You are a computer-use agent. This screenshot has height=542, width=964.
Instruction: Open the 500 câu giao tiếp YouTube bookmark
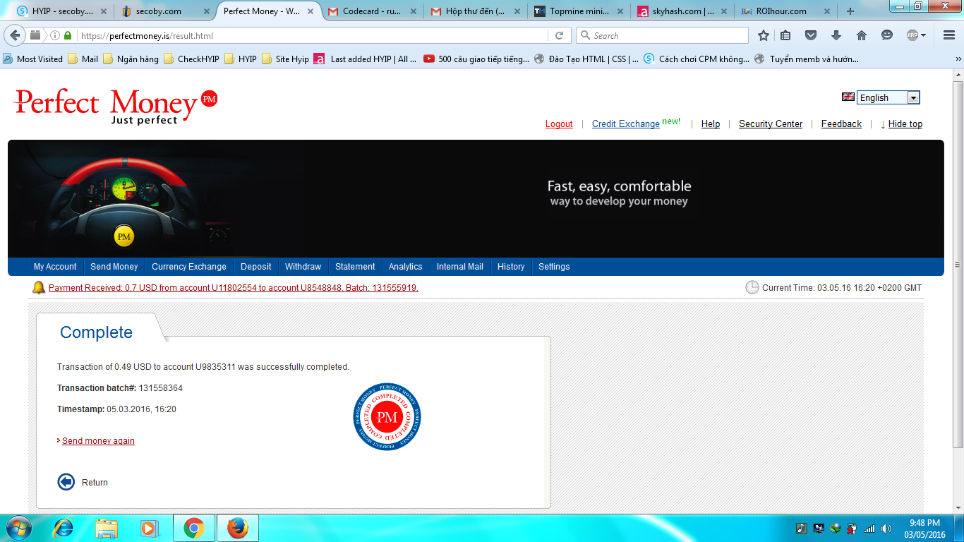[476, 59]
